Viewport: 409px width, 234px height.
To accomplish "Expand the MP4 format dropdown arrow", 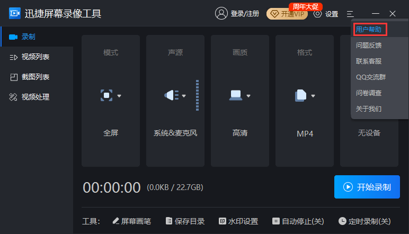I will 313,96.
